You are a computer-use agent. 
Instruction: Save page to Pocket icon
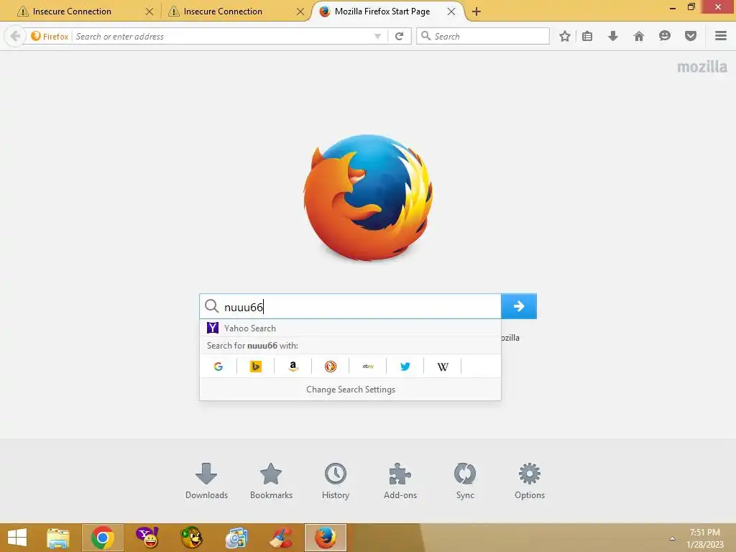690,36
